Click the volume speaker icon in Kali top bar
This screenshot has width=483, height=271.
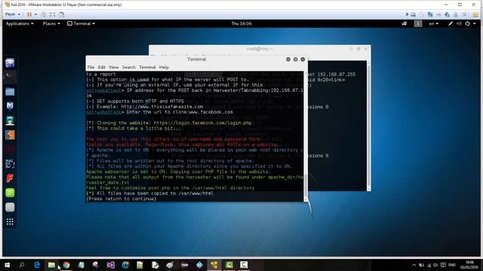(459, 23)
